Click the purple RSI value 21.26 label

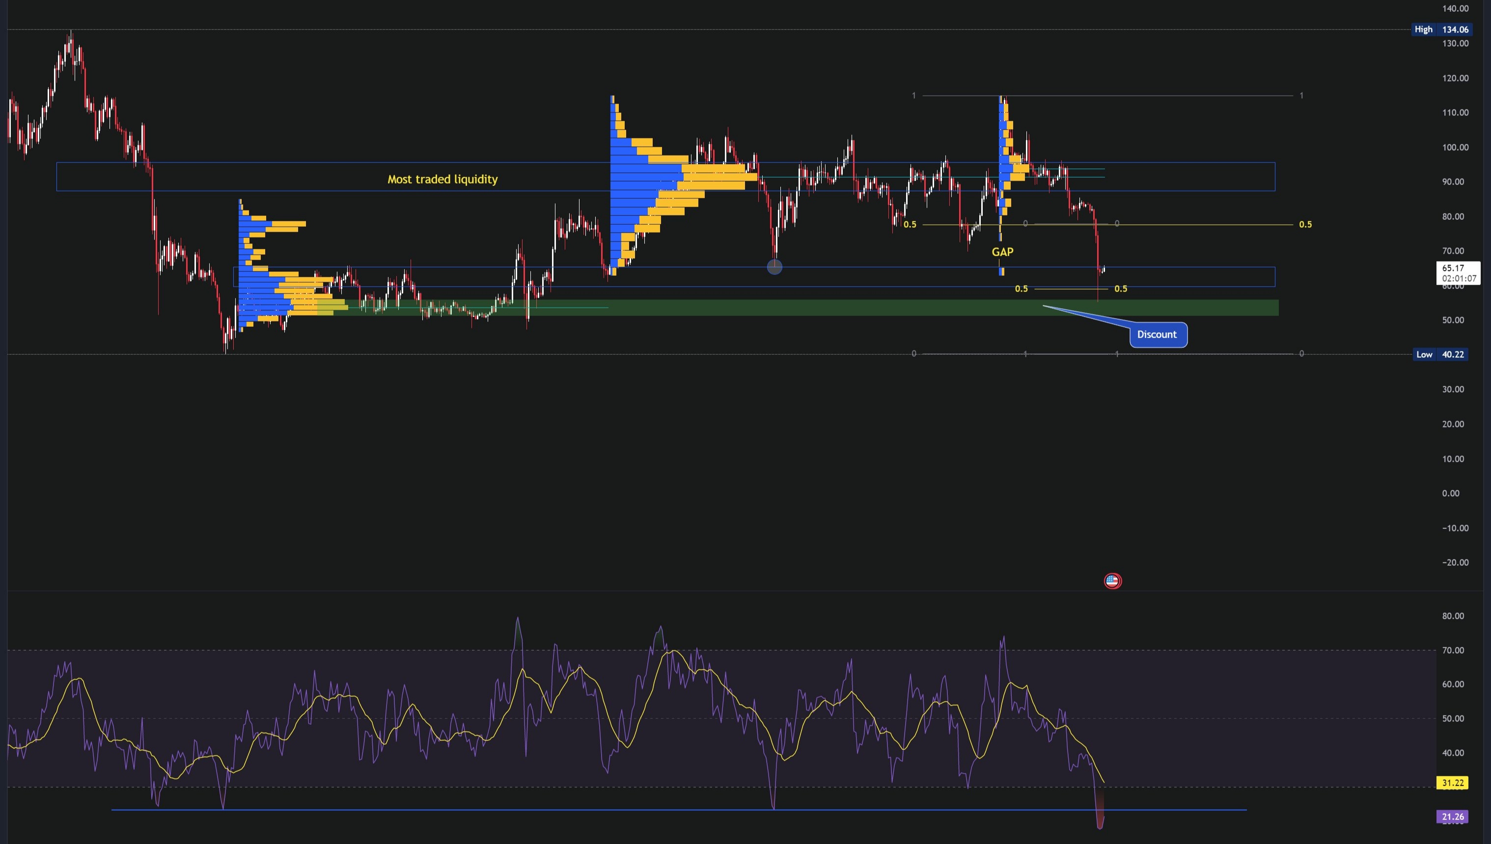[1452, 817]
